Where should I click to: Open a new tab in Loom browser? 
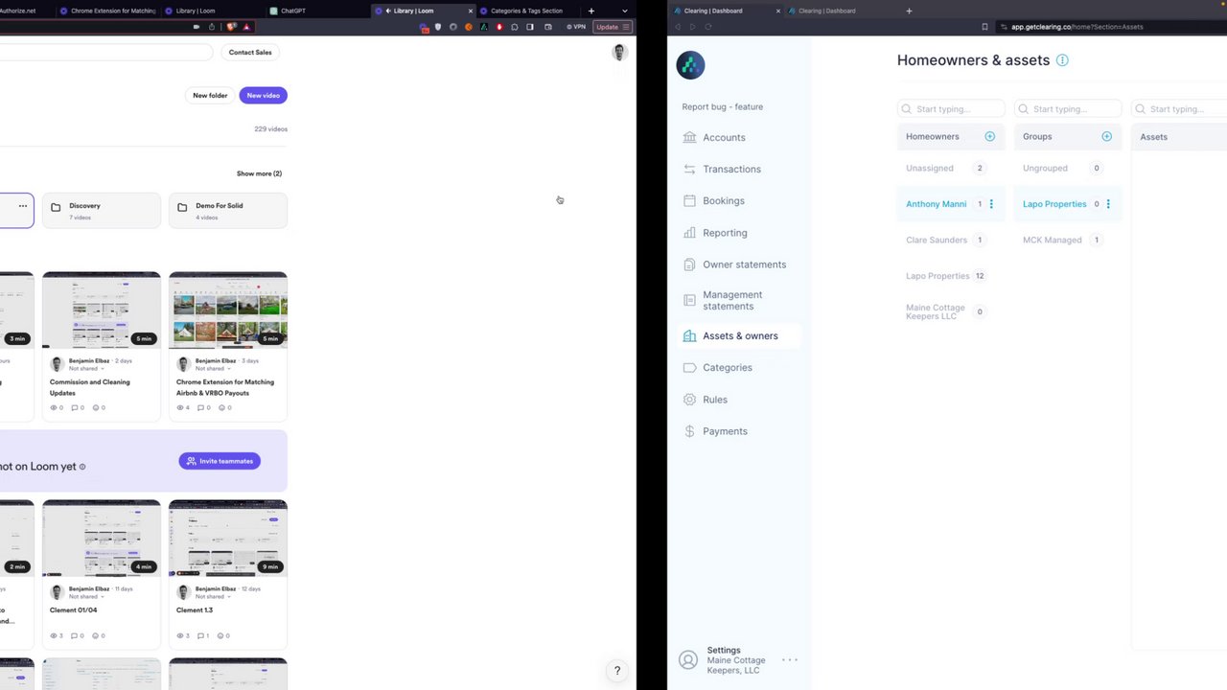[590, 11]
